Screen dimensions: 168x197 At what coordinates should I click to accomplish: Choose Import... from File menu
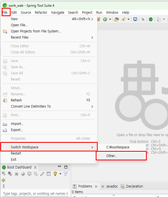click(x=49, y=124)
